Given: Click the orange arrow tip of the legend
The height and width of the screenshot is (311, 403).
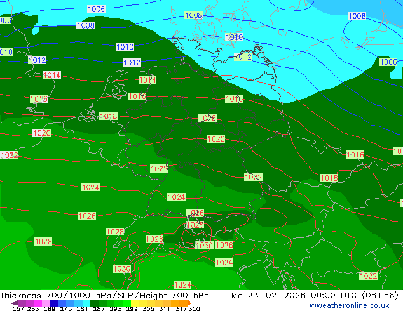Looking at the screenshot, I should [x=189, y=303].
